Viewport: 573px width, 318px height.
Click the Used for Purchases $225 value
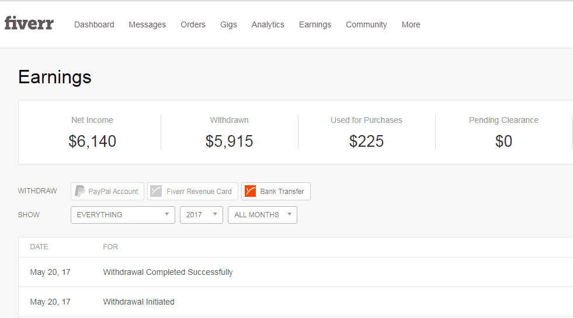coord(367,142)
